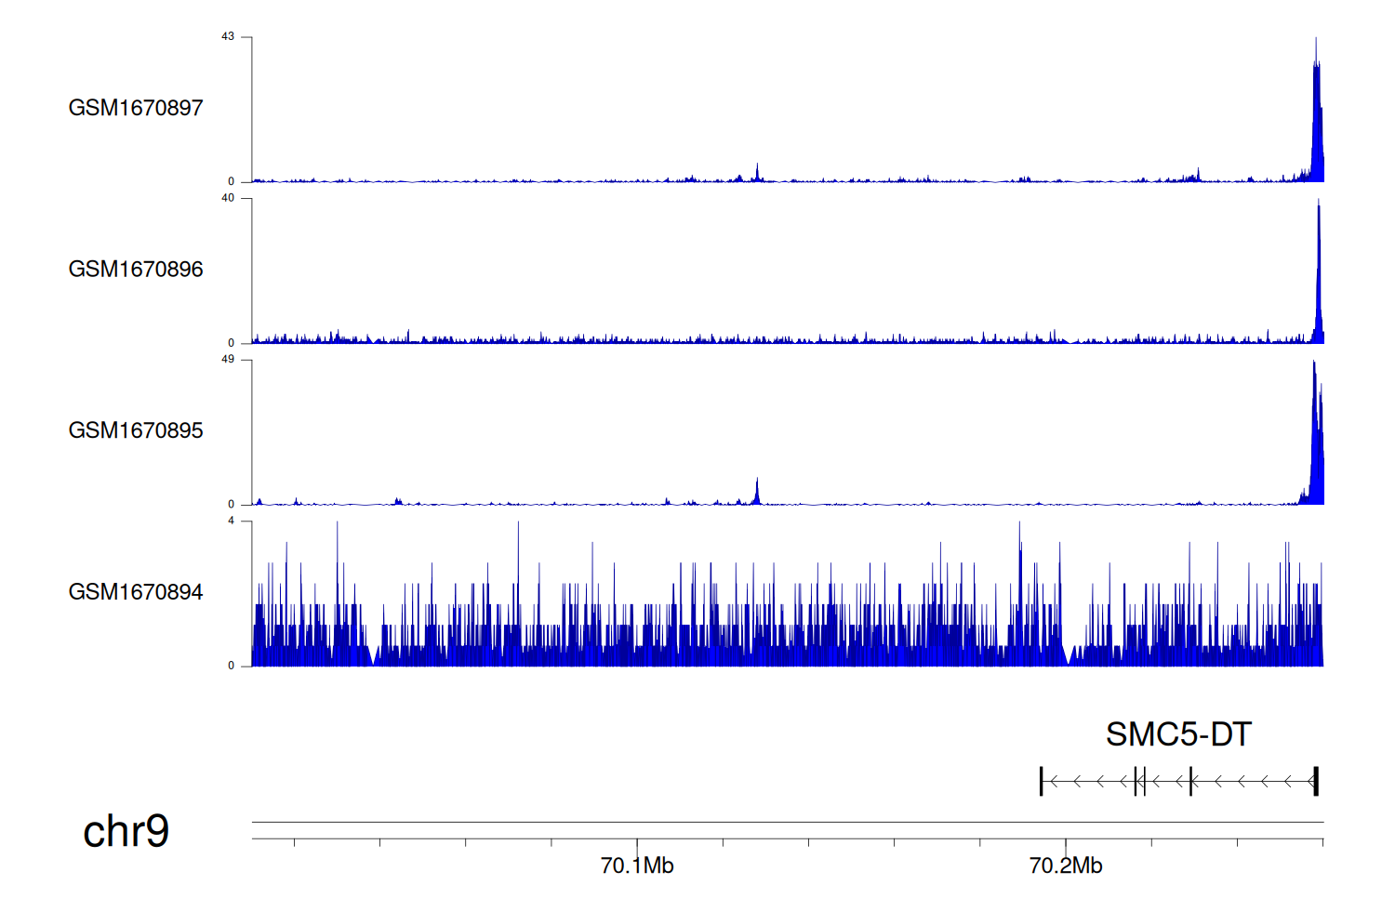Click the signal gap above 70.2Mb in GSM1670894
The image size is (1395, 911).
pos(1069,641)
